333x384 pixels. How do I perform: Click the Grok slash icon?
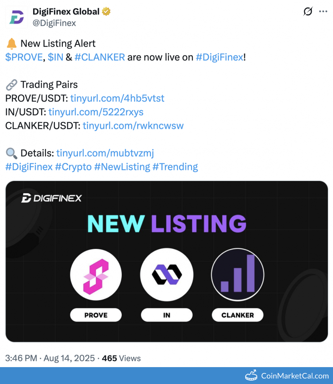click(308, 12)
